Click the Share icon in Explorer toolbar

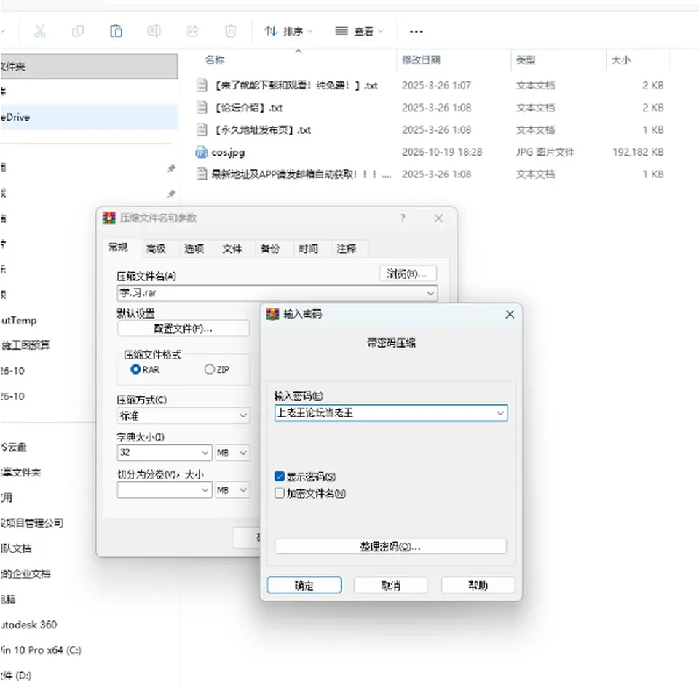pos(192,31)
